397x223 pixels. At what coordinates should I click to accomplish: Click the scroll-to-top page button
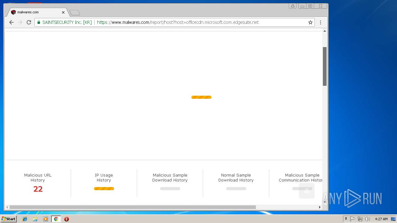pyautogui.click(x=307, y=191)
